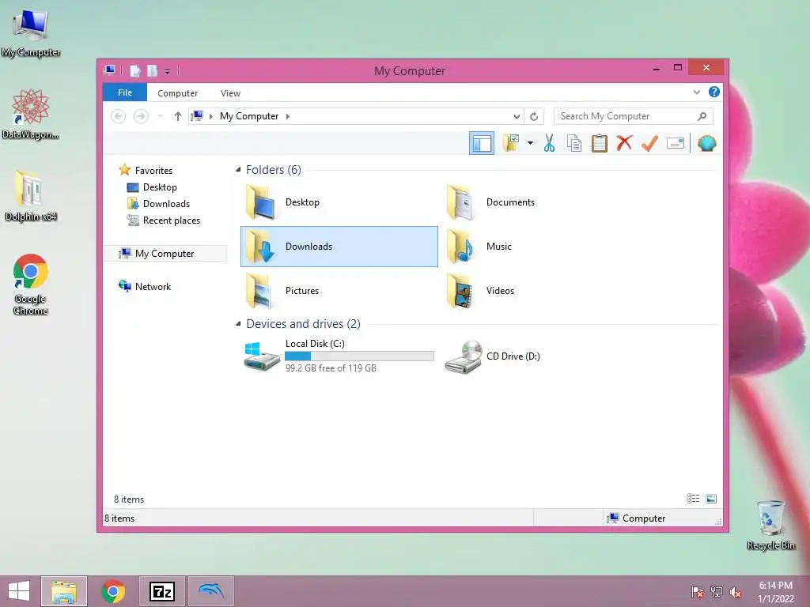Click the Back navigation arrow
Screen dimensions: 810x607
tap(119, 116)
